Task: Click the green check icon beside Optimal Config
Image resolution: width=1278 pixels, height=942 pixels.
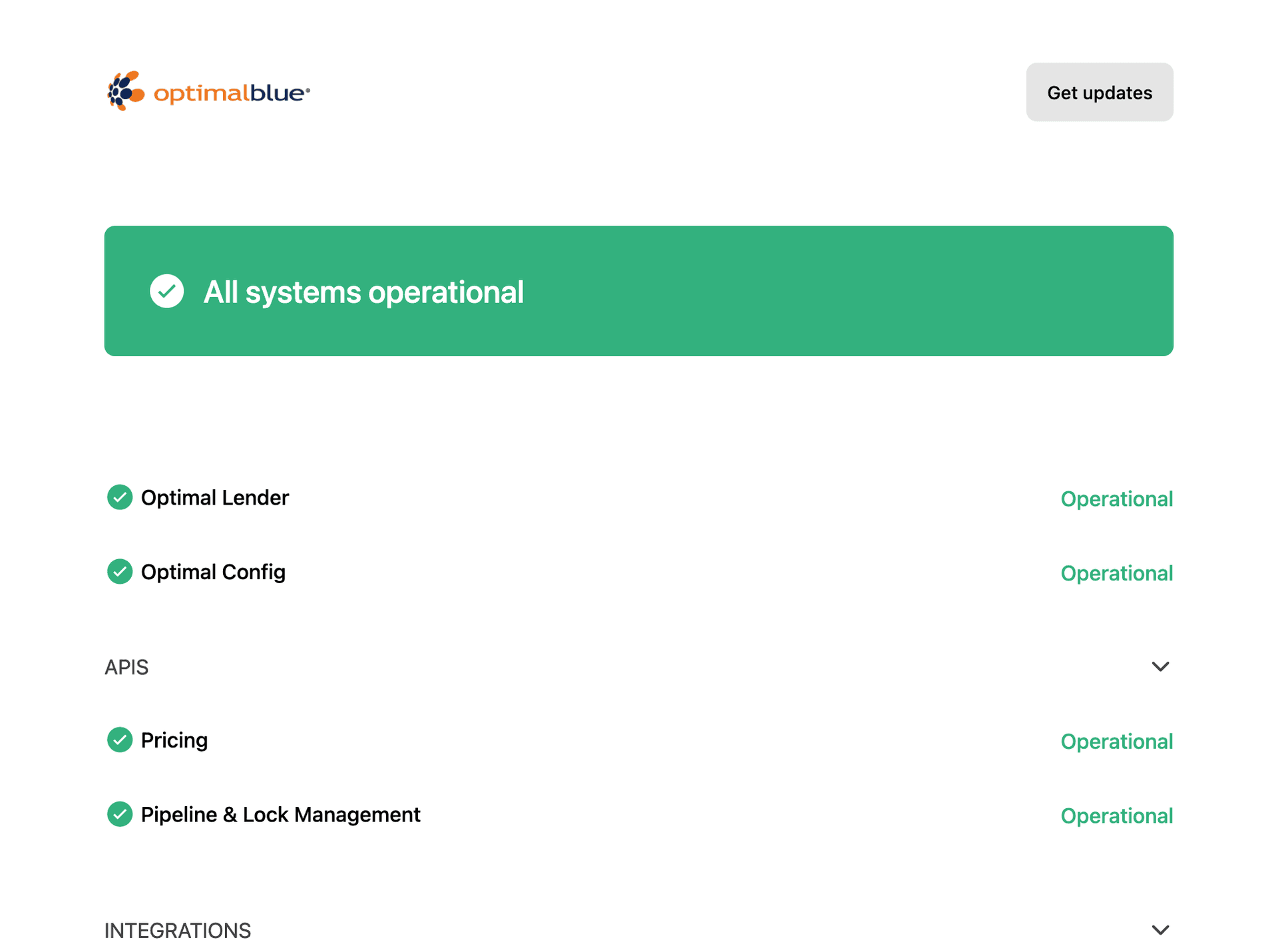Action: click(120, 572)
